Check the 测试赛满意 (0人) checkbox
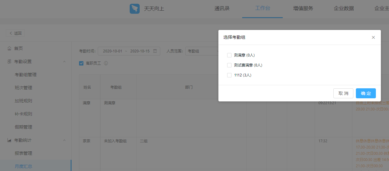This screenshot has width=389, height=171. pyautogui.click(x=229, y=65)
